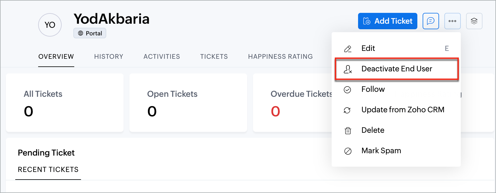Click the YO avatar circle
Image resolution: width=496 pixels, height=193 pixels.
click(x=50, y=25)
